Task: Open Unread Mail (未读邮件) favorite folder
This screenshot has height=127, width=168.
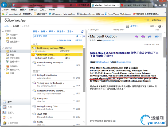Action: click(14, 35)
